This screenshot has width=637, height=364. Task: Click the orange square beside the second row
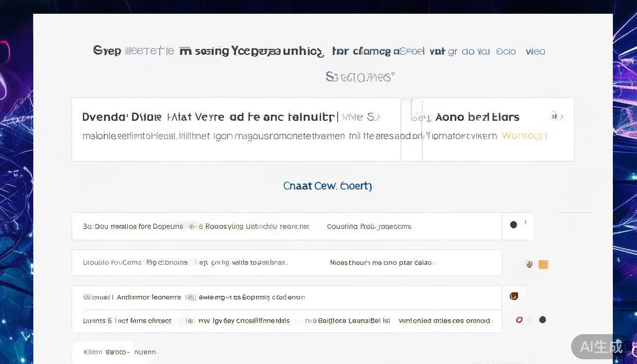coord(543,264)
